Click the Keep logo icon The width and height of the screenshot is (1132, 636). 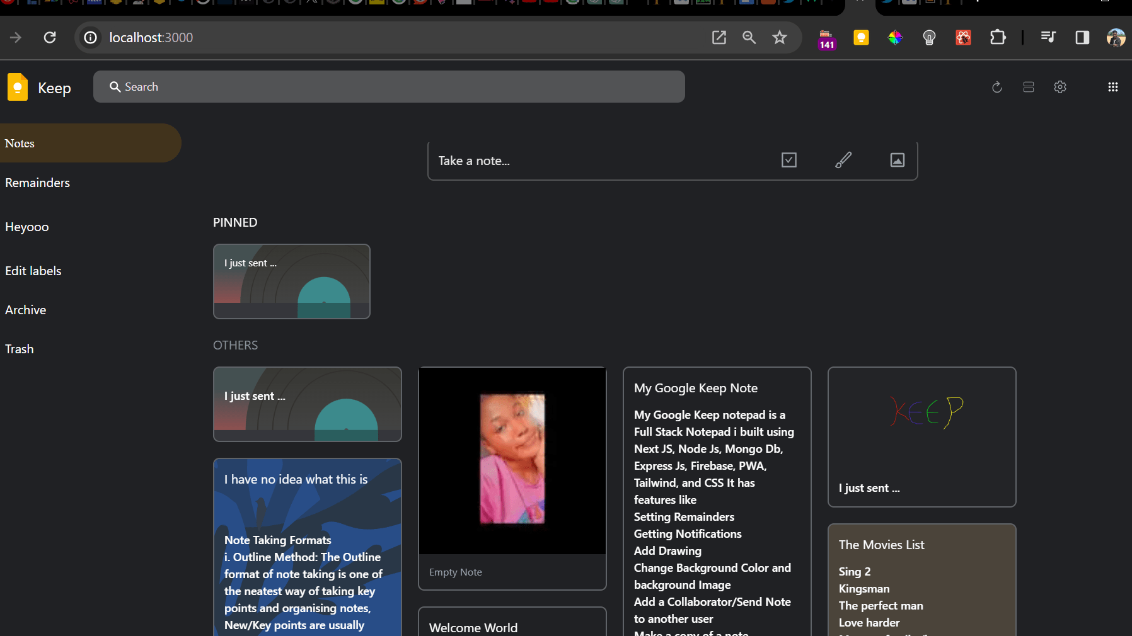coord(18,87)
